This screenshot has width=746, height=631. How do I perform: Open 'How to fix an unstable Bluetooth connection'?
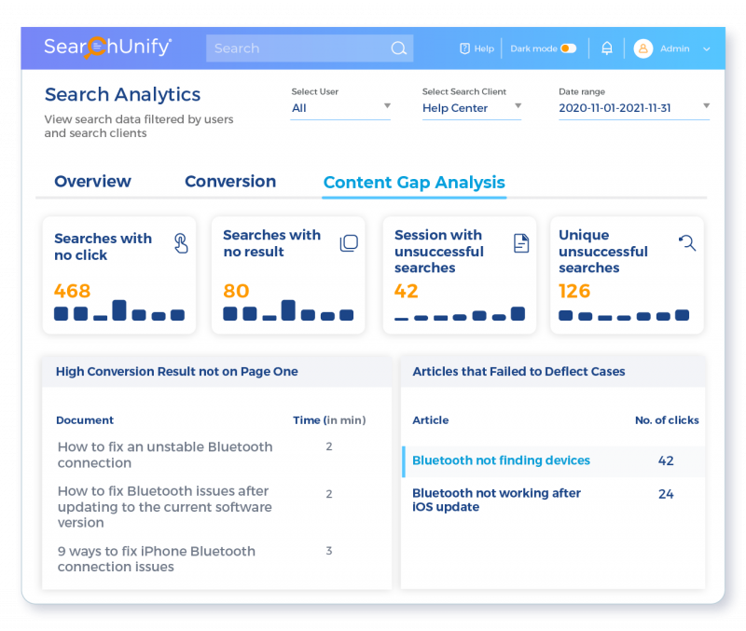click(x=165, y=455)
